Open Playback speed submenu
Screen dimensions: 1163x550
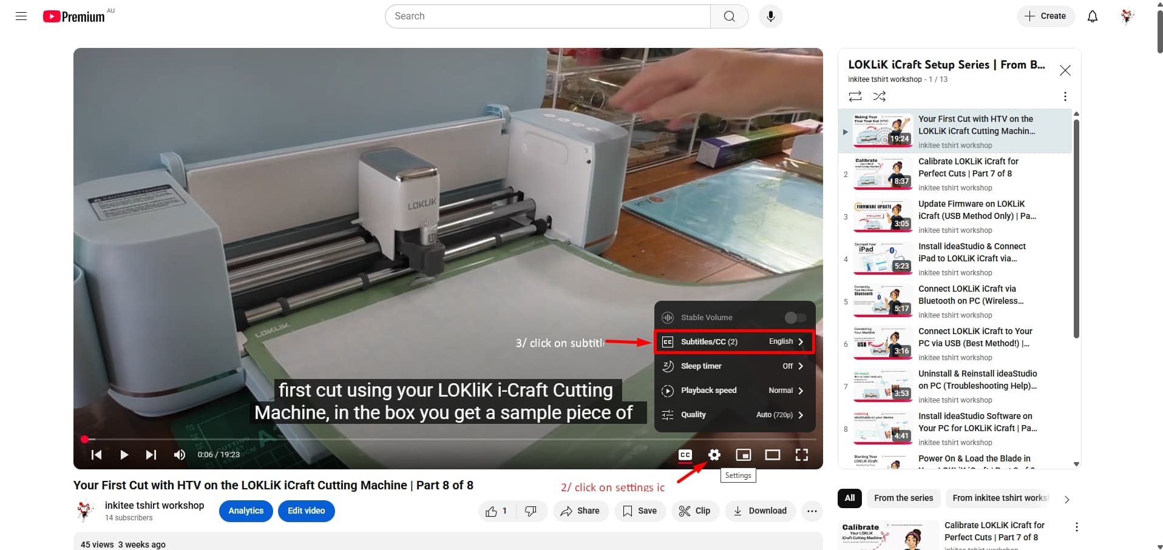[x=735, y=391]
